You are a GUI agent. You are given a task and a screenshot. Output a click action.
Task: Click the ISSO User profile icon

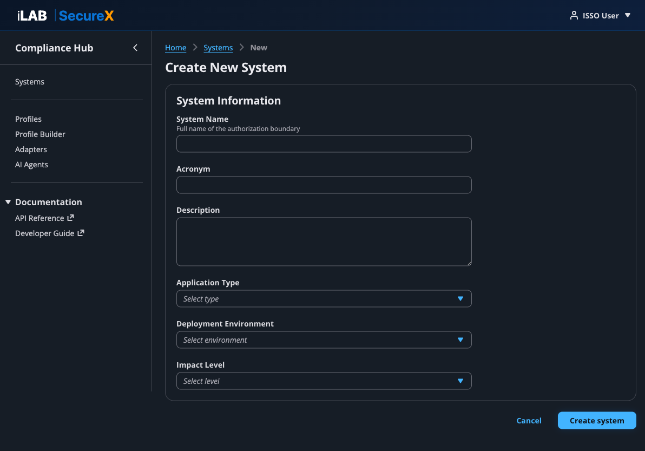click(574, 16)
